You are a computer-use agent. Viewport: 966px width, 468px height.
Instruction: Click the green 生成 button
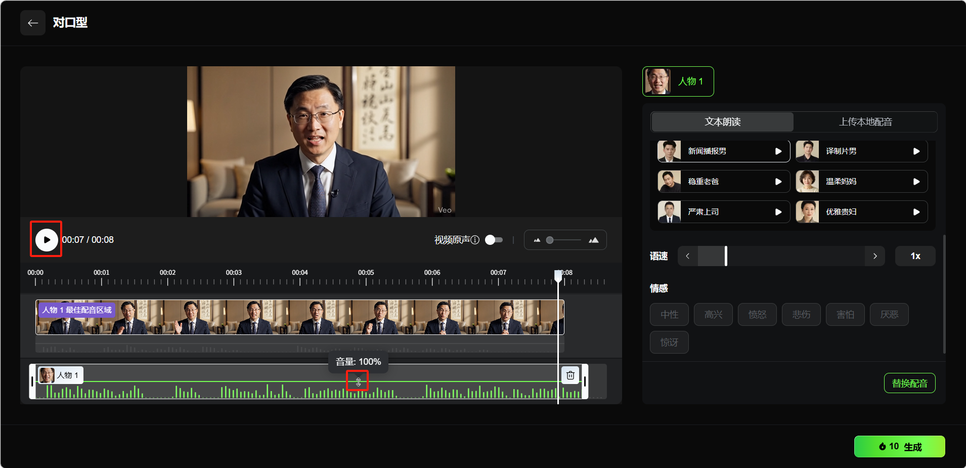(x=899, y=446)
